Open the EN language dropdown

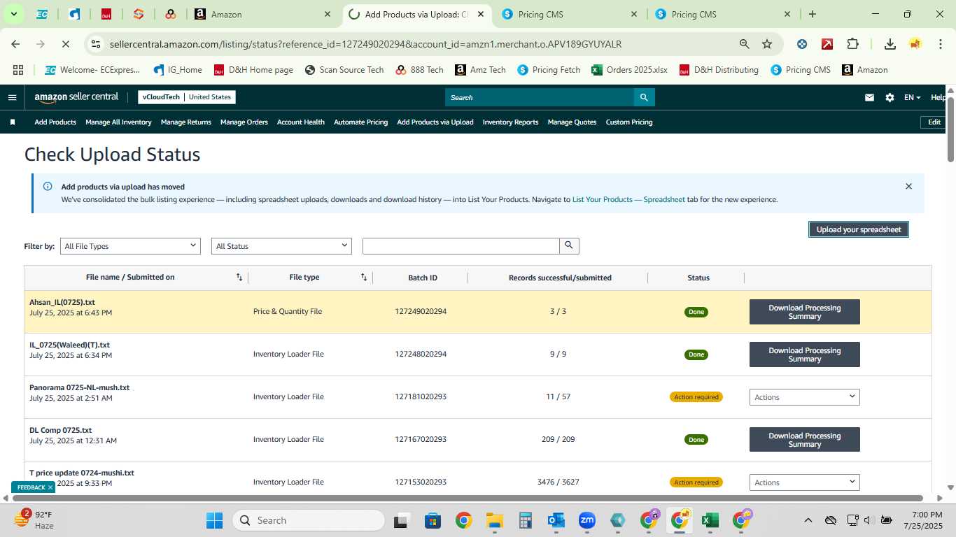tap(913, 97)
